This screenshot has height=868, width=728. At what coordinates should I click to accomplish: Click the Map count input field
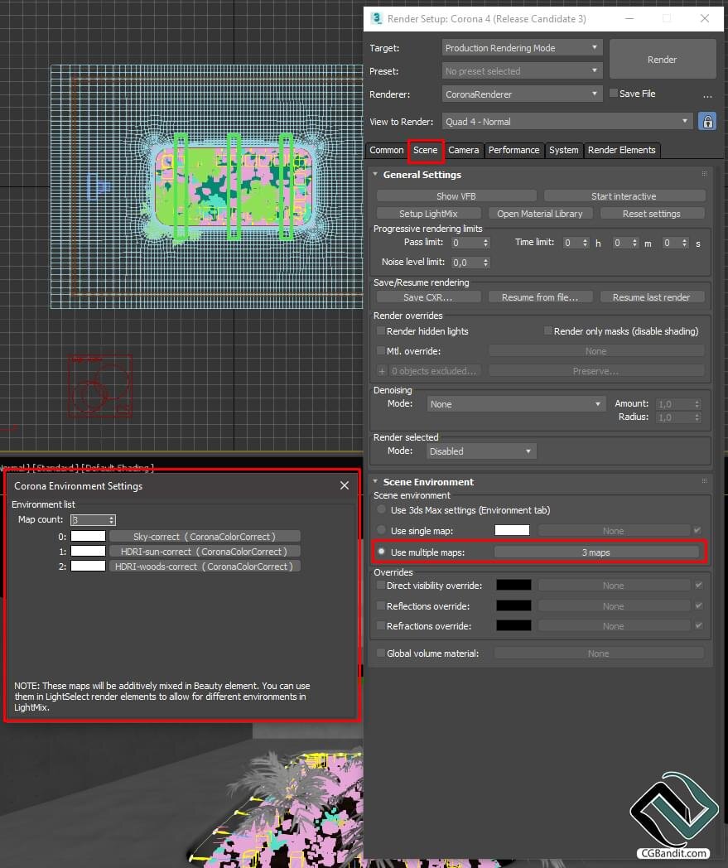click(89, 520)
